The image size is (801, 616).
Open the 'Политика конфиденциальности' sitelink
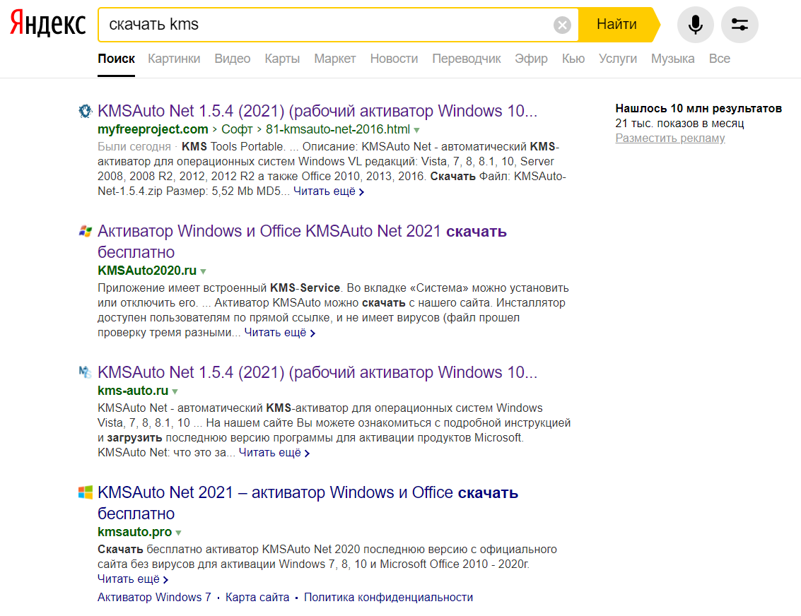click(x=388, y=598)
